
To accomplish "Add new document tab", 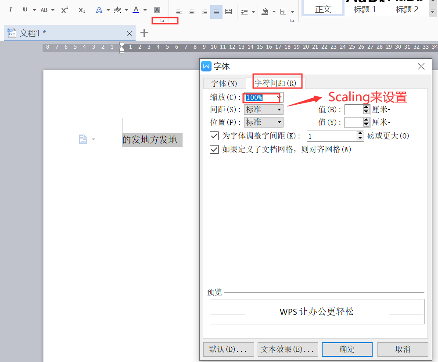I will click(144, 33).
